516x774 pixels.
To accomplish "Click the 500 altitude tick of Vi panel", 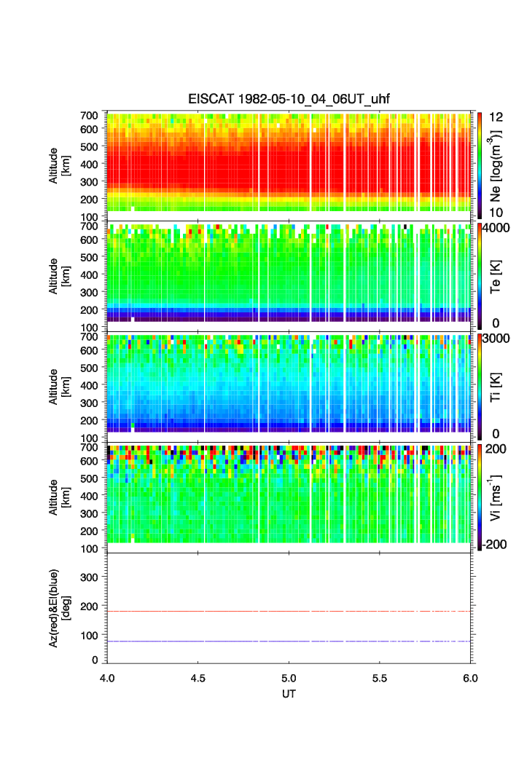I will [x=89, y=478].
